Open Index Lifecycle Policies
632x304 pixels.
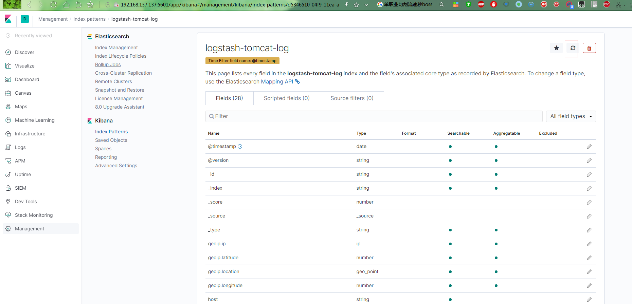(121, 56)
